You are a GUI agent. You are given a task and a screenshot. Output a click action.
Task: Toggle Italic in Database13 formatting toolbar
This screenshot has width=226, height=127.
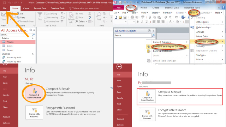click(x=142, y=22)
